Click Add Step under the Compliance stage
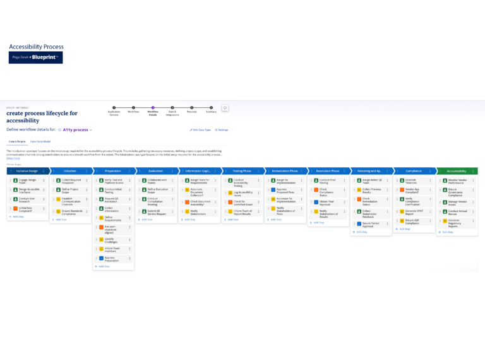485x356 pixels. tap(403, 229)
